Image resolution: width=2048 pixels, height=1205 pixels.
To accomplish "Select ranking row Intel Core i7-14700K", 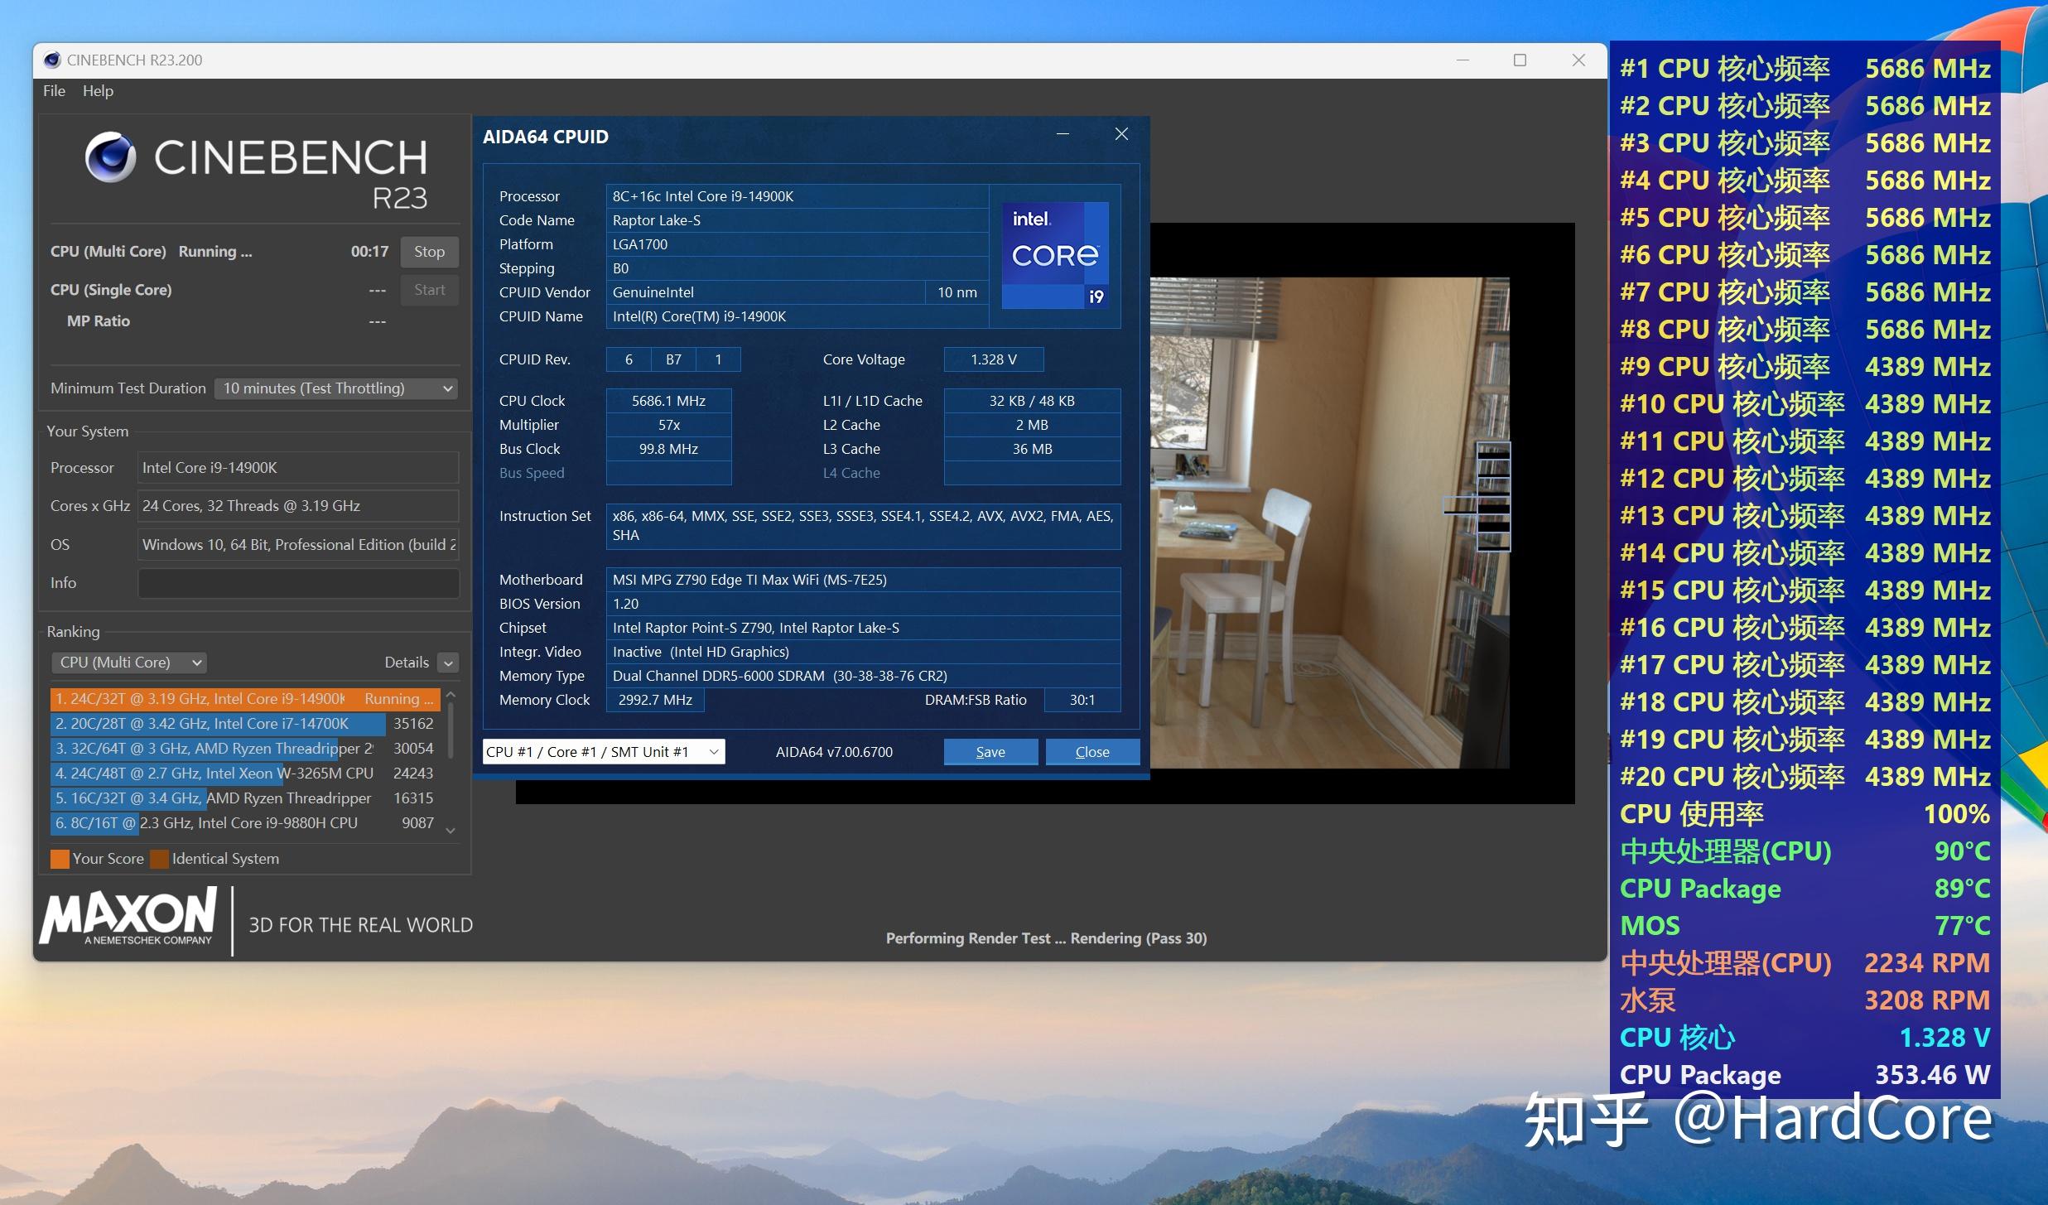I will (245, 724).
